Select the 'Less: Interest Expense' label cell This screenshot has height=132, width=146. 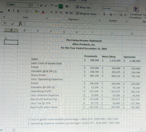tap(45, 95)
